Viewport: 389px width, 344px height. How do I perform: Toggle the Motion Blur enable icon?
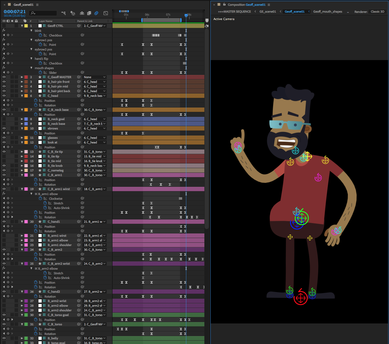(x=96, y=13)
